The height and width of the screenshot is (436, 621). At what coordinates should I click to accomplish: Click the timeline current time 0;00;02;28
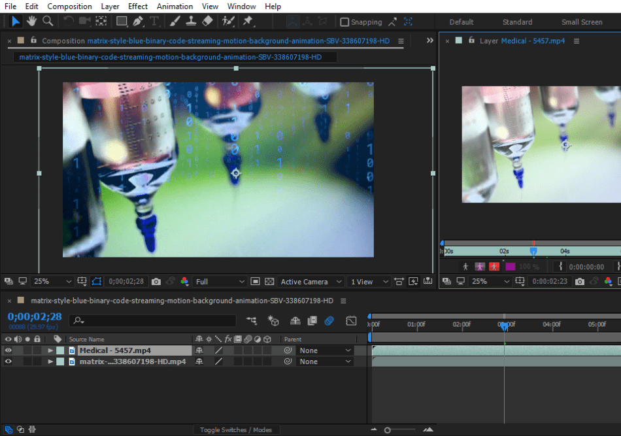point(35,317)
